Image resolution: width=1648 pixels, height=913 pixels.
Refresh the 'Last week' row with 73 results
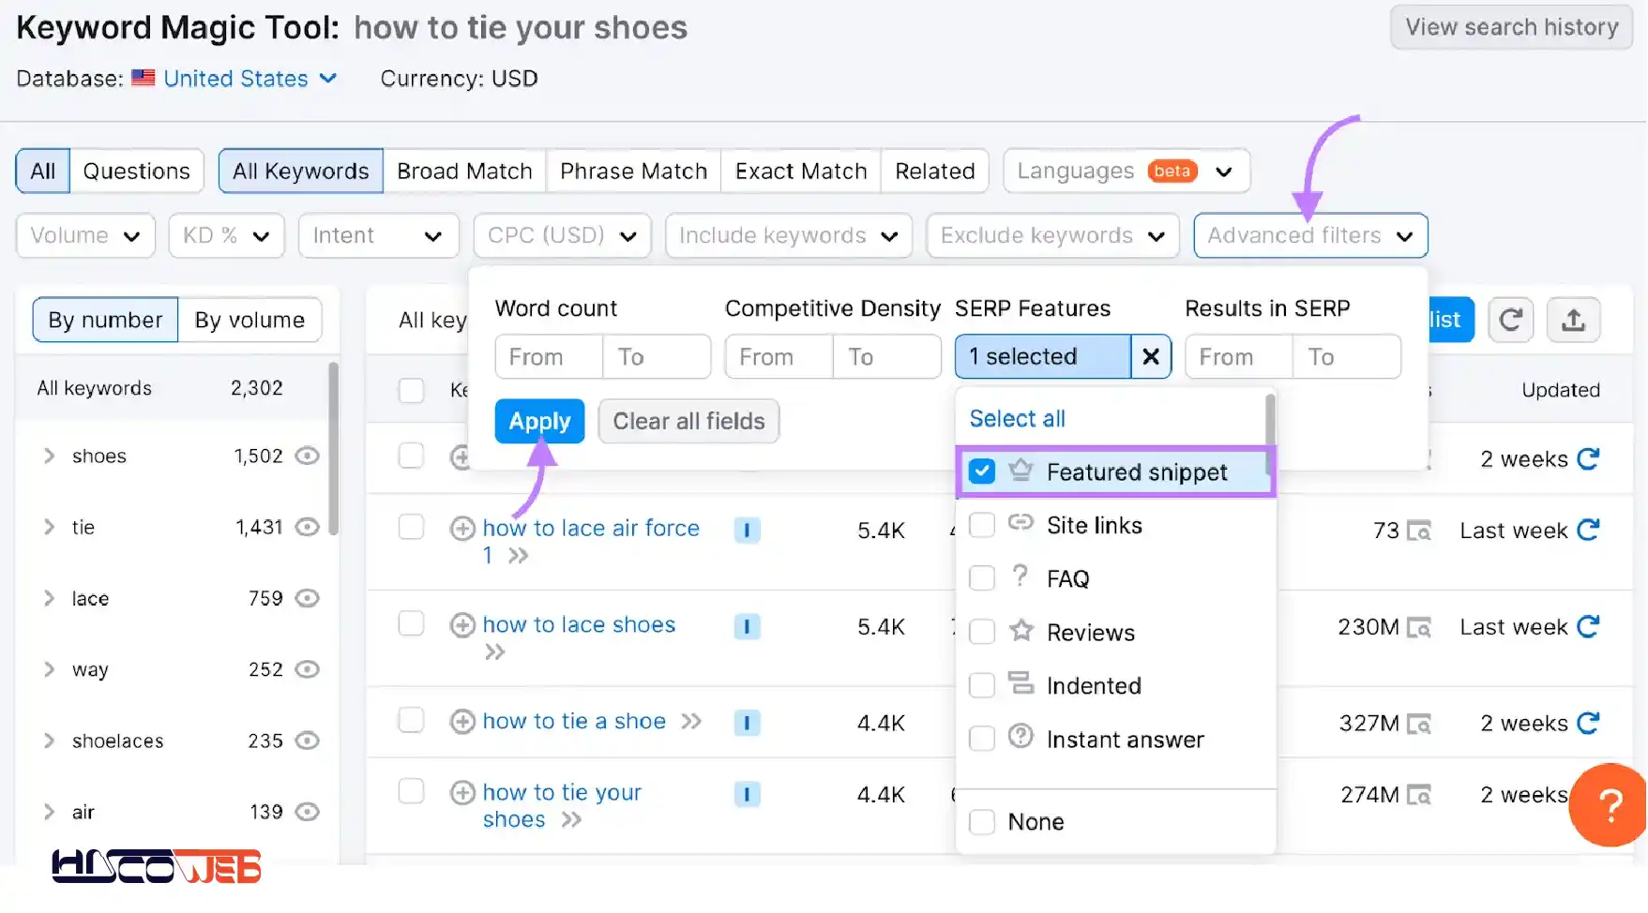(x=1588, y=530)
